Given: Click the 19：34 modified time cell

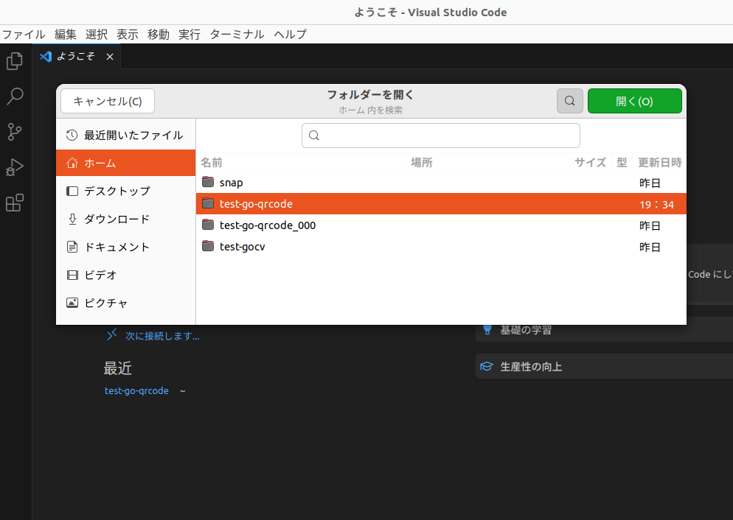Looking at the screenshot, I should pyautogui.click(x=657, y=205).
